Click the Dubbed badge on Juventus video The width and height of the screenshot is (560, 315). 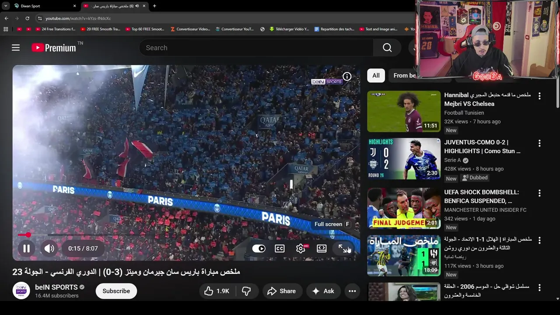475,178
